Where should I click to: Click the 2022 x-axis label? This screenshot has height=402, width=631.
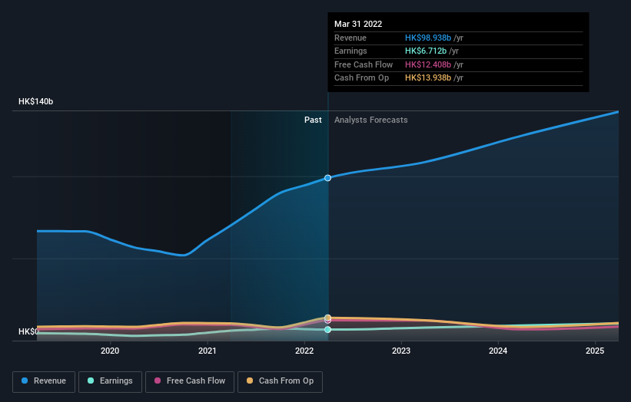click(304, 351)
